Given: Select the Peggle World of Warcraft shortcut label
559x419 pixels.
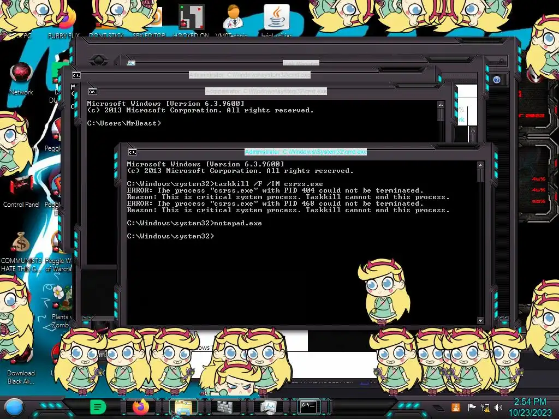Looking at the screenshot, I should (59, 265).
